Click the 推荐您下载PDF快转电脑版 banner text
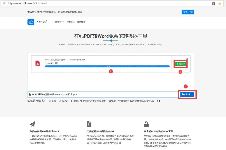The image size is (226, 150). point(55,12)
